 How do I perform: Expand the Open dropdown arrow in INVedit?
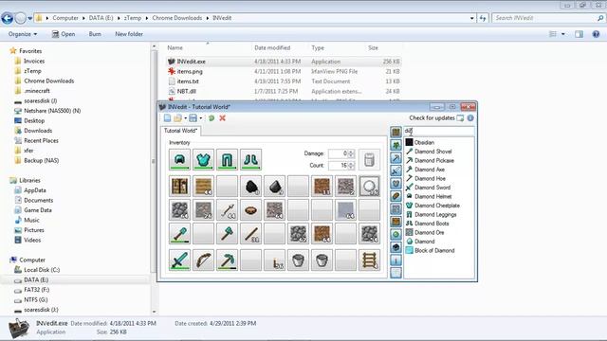tap(186, 118)
